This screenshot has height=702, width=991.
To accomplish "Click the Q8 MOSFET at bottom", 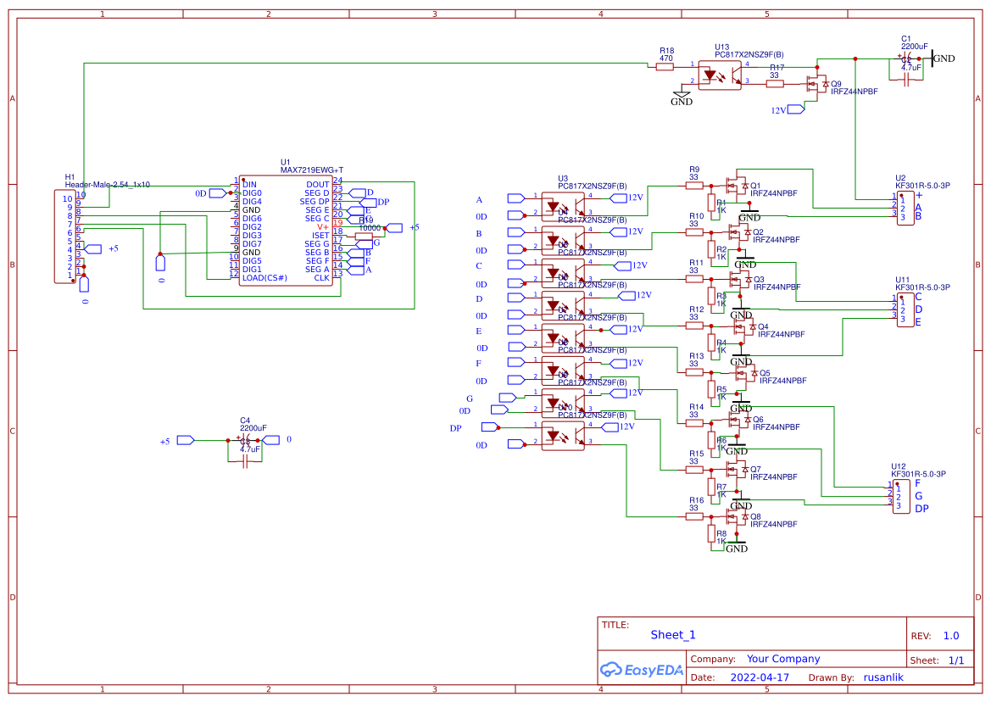I will [737, 515].
